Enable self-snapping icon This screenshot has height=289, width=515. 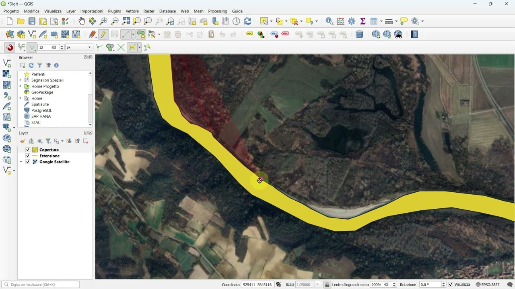[147, 47]
